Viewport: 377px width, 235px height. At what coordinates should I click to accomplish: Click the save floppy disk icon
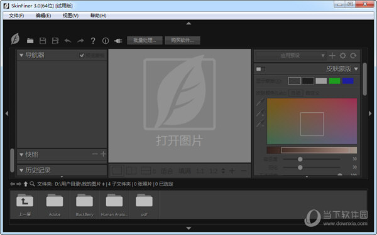43,41
